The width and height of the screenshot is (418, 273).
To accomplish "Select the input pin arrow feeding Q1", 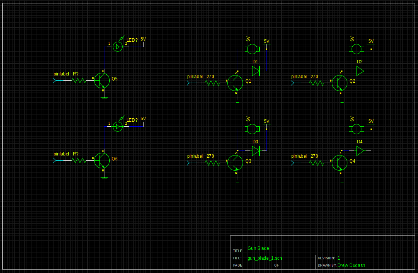I will point(192,83).
